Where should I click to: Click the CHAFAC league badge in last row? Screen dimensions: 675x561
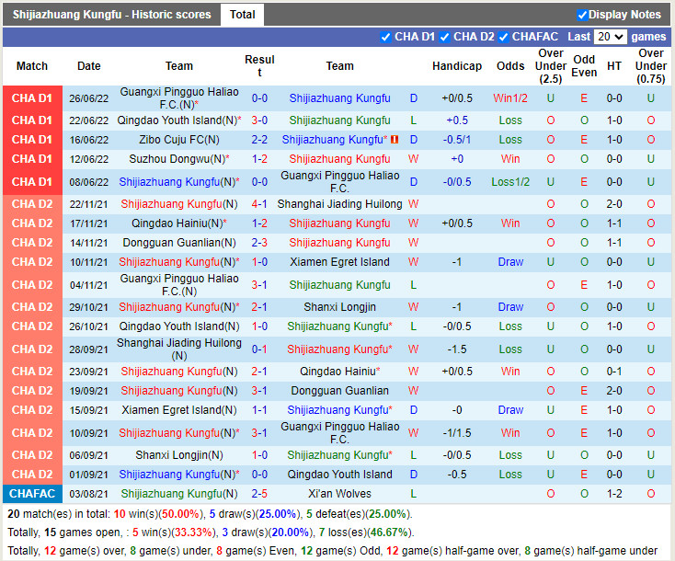point(32,494)
